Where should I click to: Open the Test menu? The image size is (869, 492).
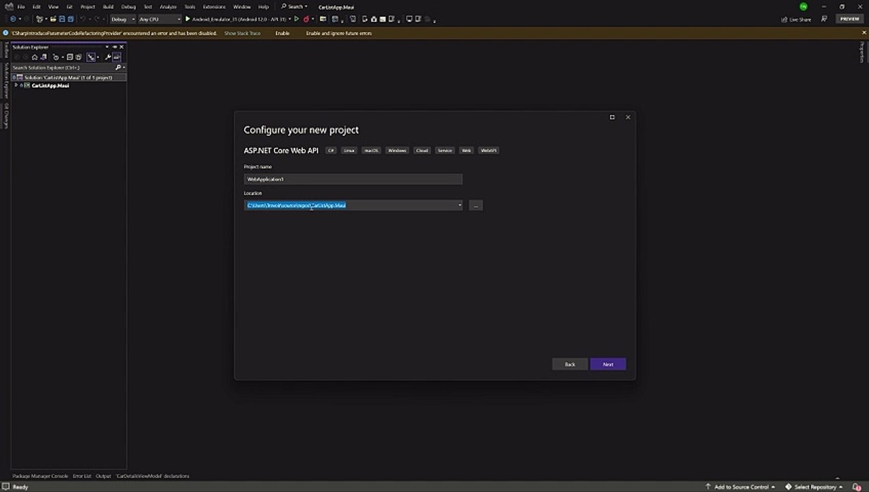tap(148, 6)
